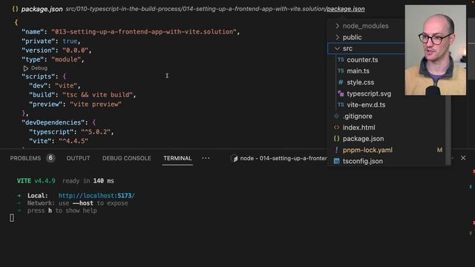Open the panel overflow ellipsis menu
Image resolution: width=475 pixels, height=267 pixels.
(206, 158)
